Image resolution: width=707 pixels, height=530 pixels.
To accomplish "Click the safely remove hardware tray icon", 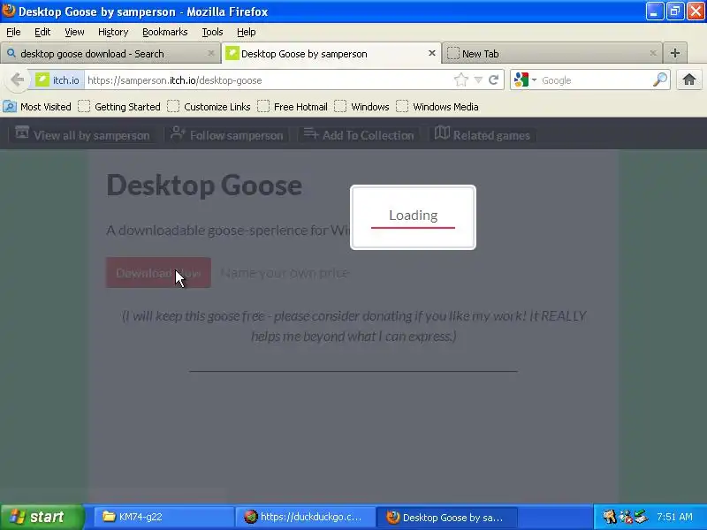I will pyautogui.click(x=640, y=517).
